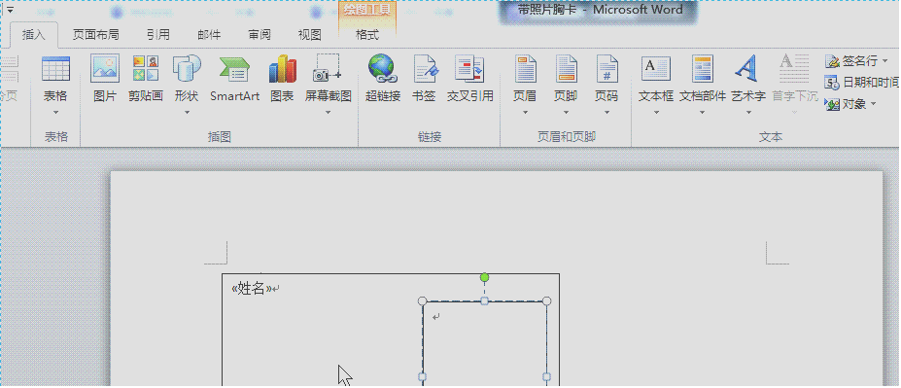The height and width of the screenshot is (388, 901).
Task: Insert 日期和时间 date and time
Action: [862, 83]
